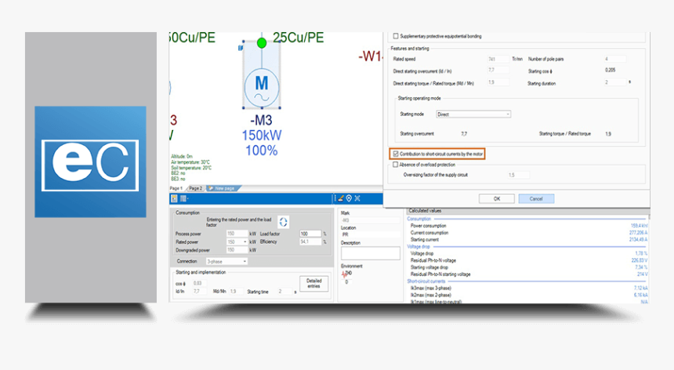Click the Location field
Image resolution: width=674 pixels, height=370 pixels.
[371, 234]
